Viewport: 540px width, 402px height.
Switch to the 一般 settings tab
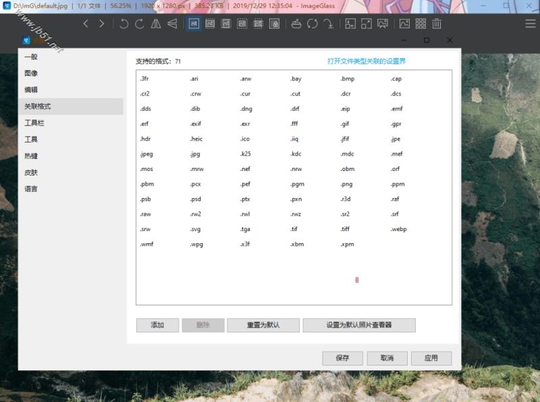pos(71,57)
